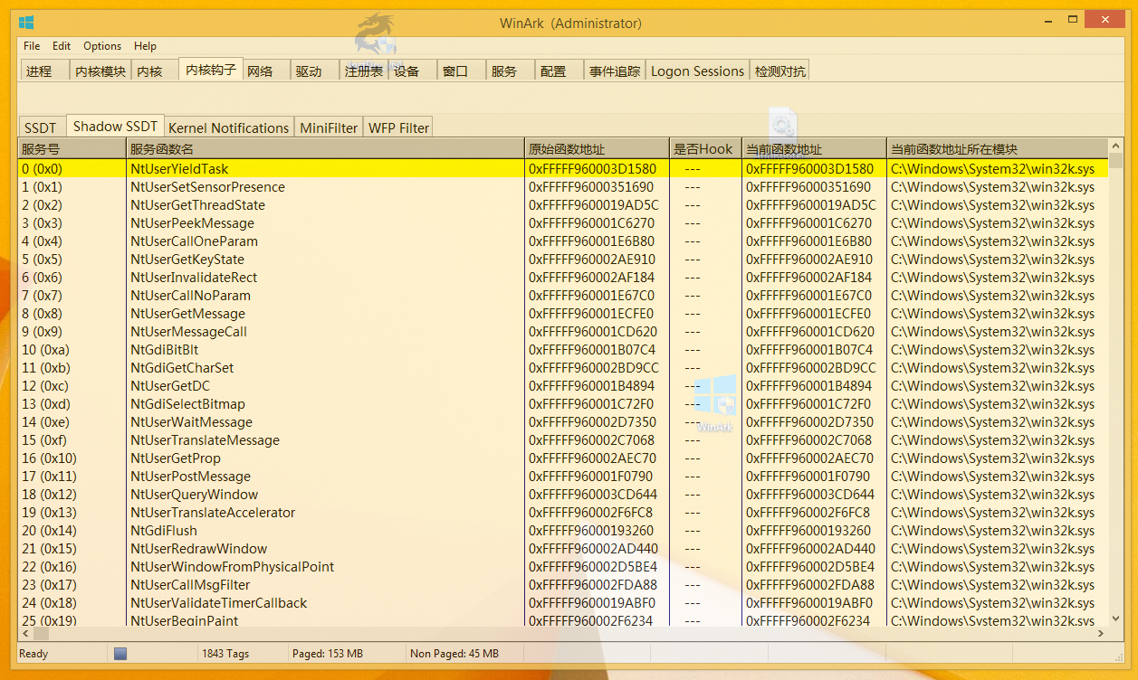Select the NtUserTranslateMessage row
The width and height of the screenshot is (1138, 680).
tap(563, 439)
